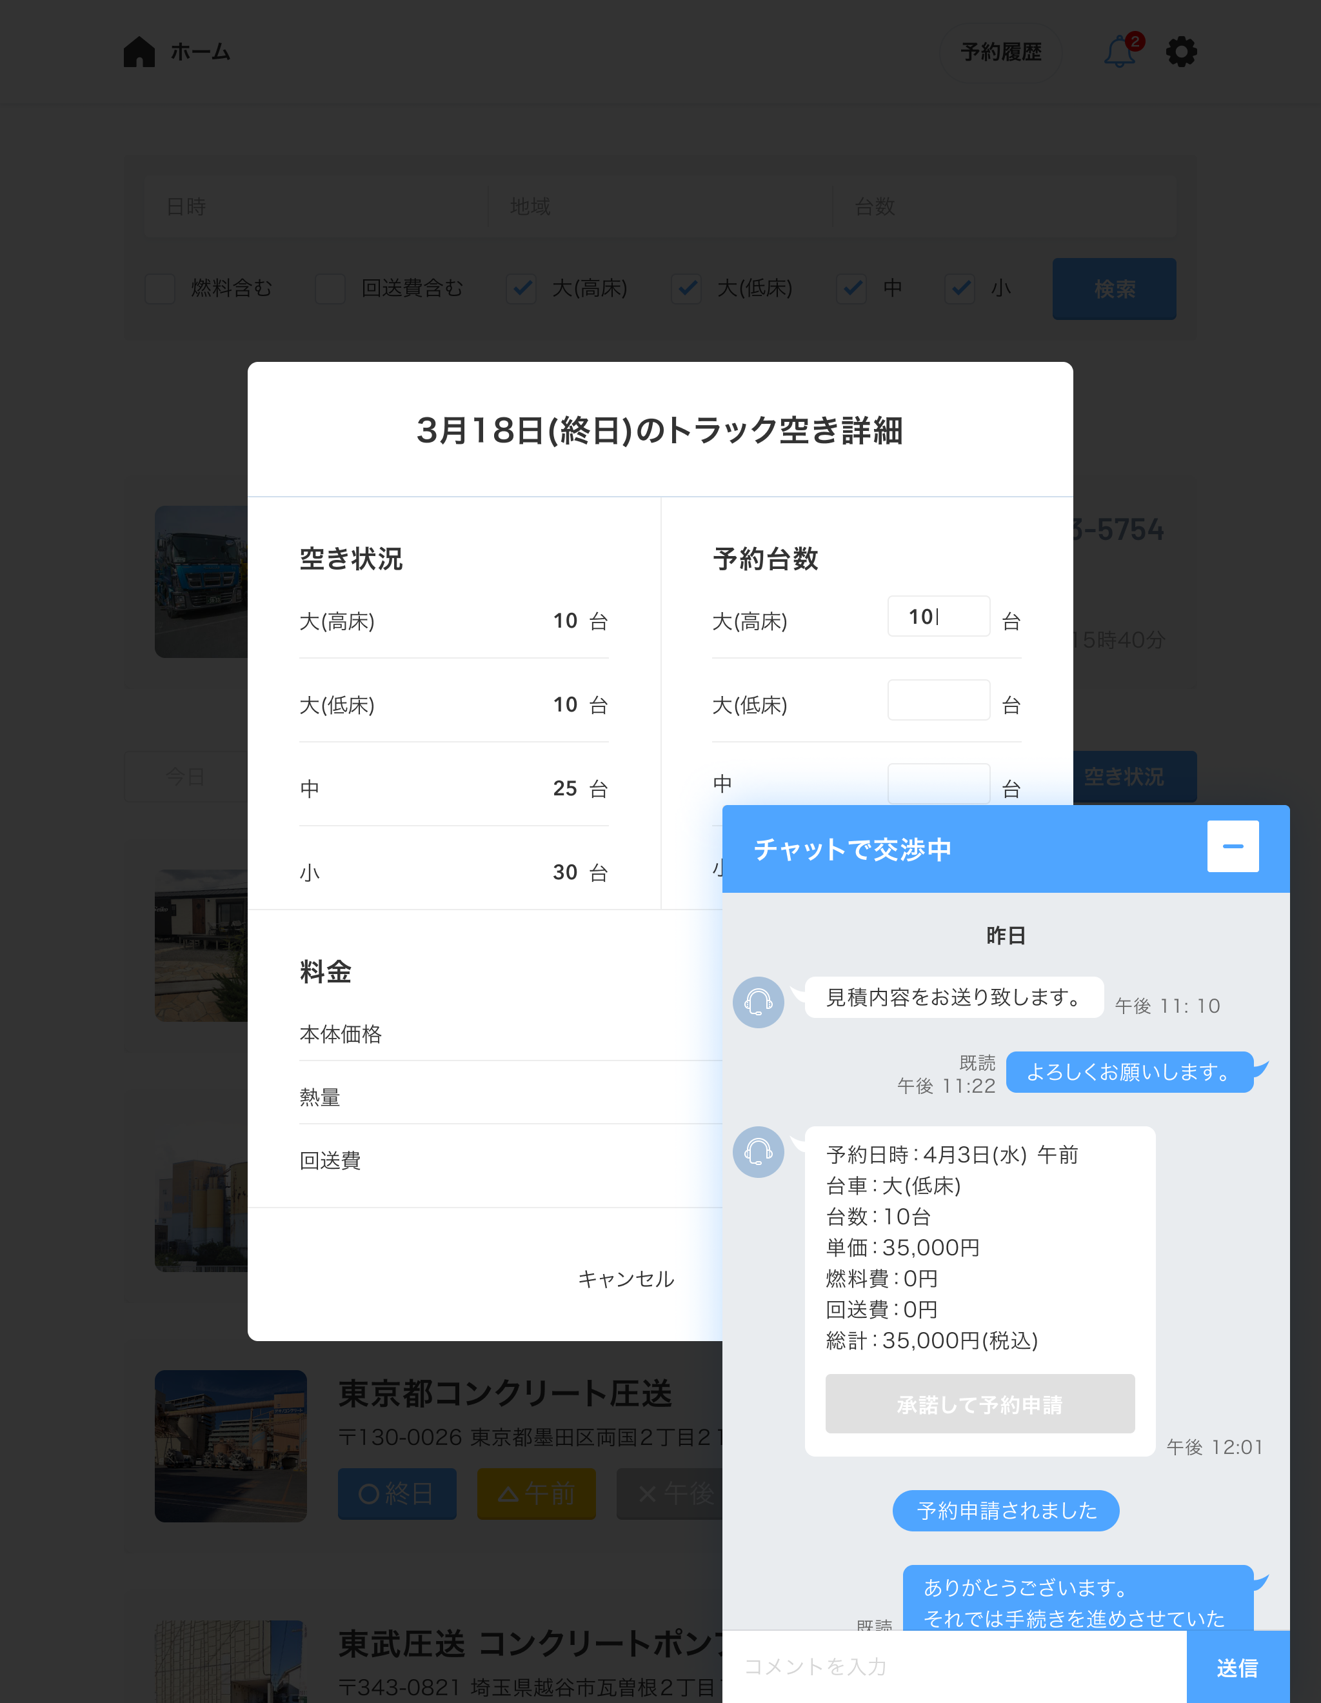Open notifications bell icon
The height and width of the screenshot is (1703, 1321).
tap(1120, 52)
